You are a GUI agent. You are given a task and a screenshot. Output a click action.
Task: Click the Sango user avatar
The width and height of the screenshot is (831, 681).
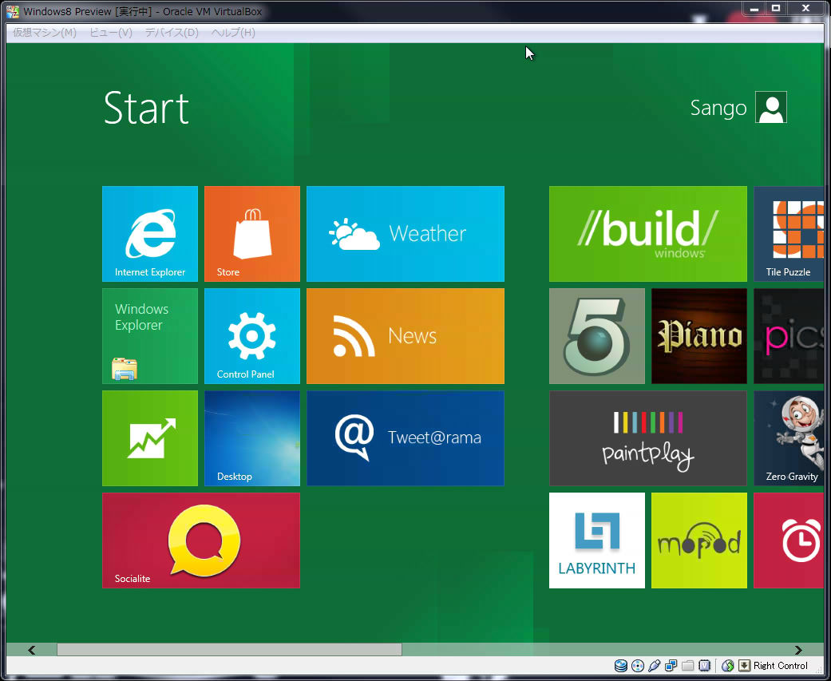[x=771, y=107]
